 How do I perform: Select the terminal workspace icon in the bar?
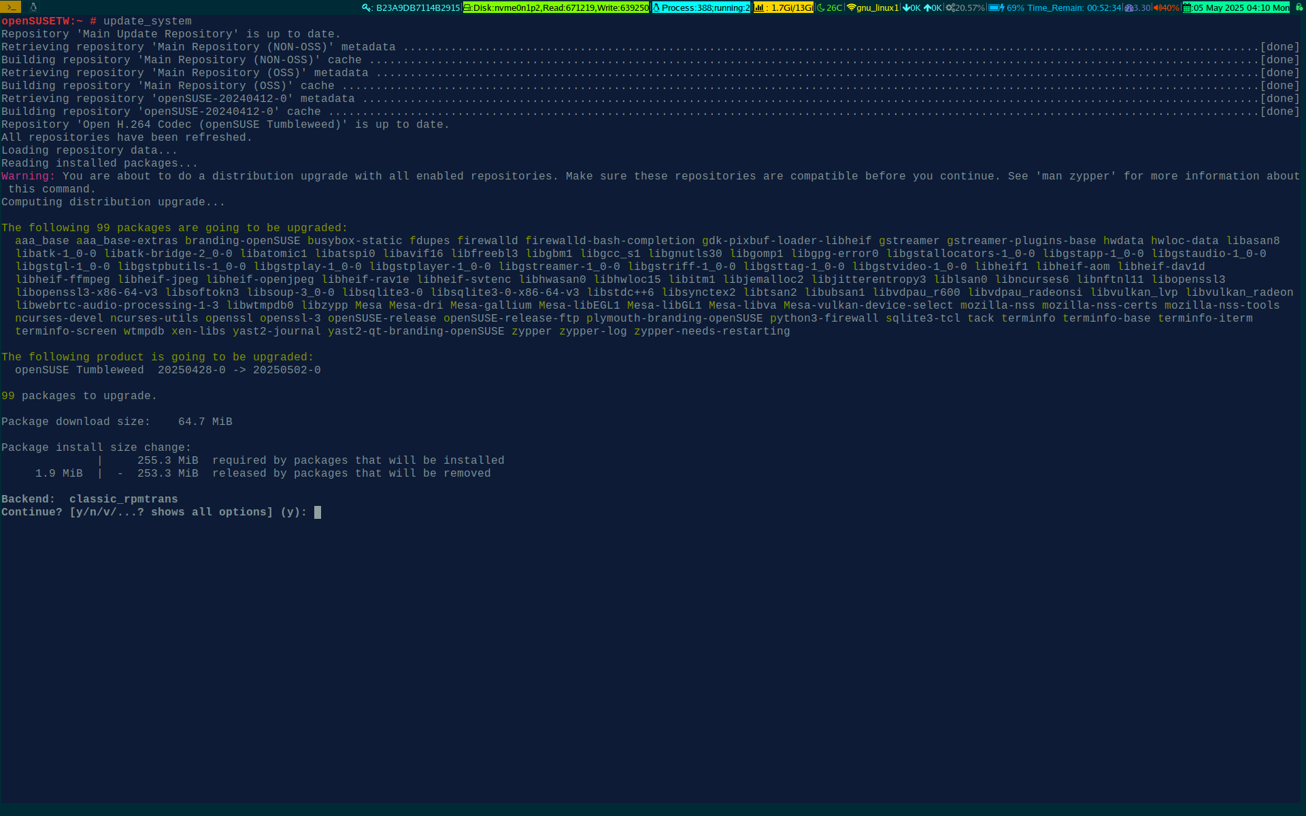click(x=11, y=7)
